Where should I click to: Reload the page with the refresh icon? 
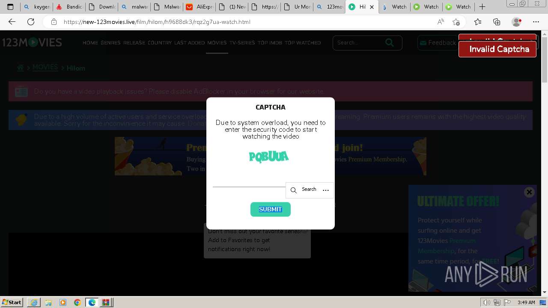coord(31,22)
